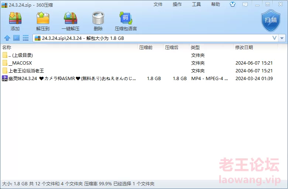Close the 360压缩 window

click(x=281, y=4)
